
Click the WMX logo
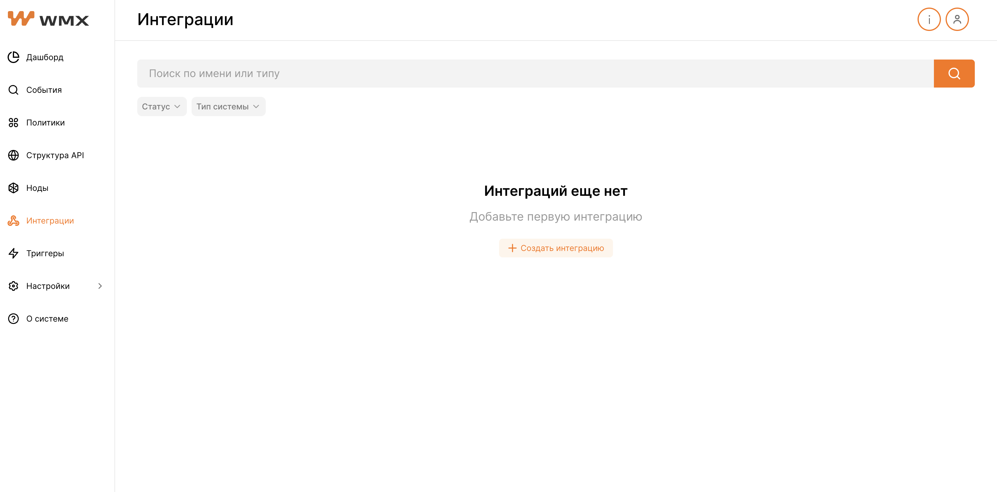[48, 19]
